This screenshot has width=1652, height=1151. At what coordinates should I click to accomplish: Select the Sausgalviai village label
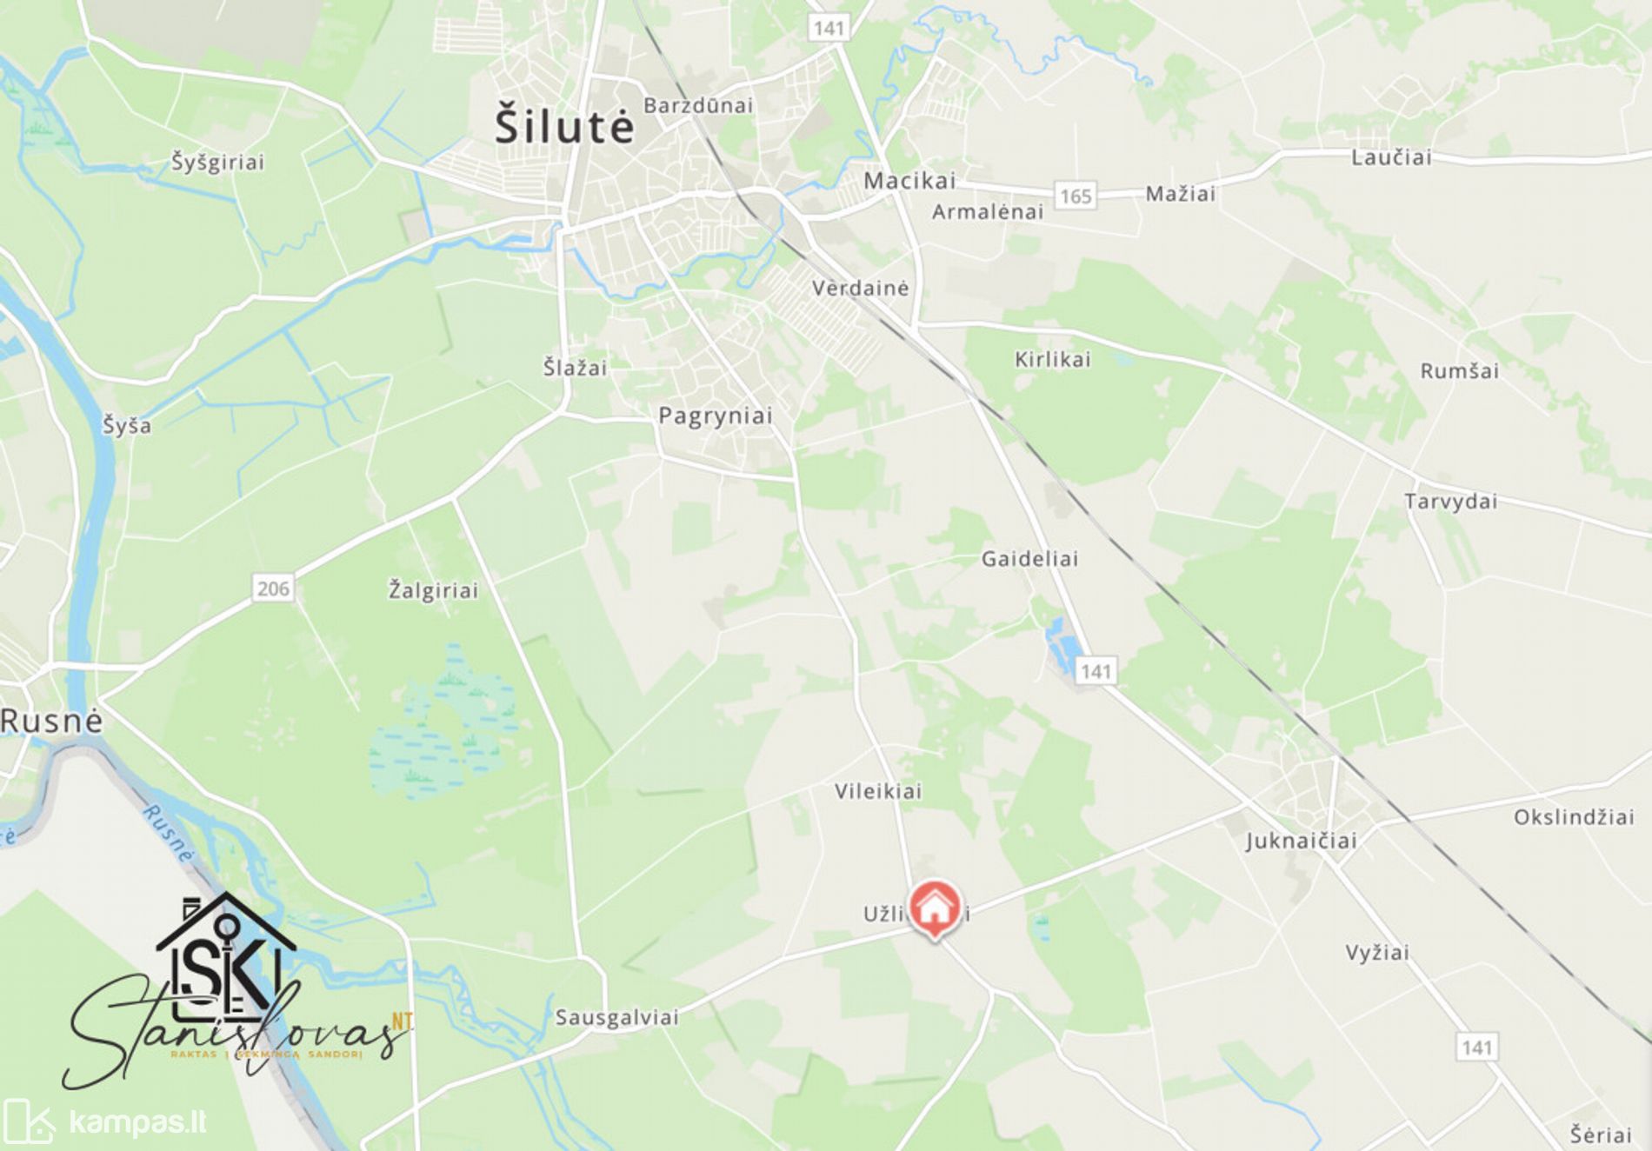click(616, 1017)
